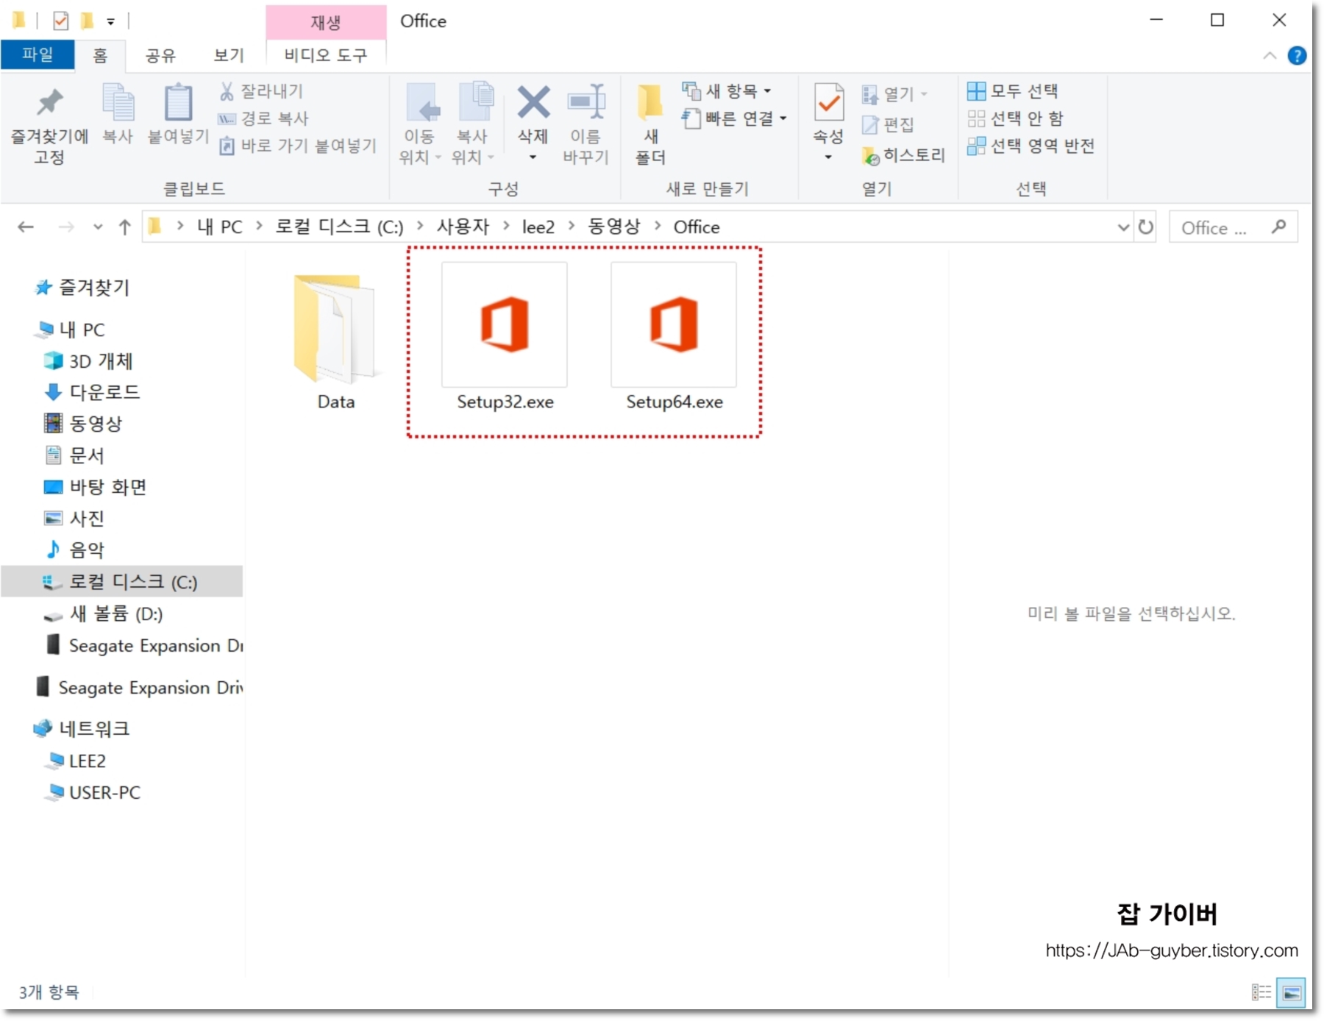Click the search magnifier icon

point(1279,227)
